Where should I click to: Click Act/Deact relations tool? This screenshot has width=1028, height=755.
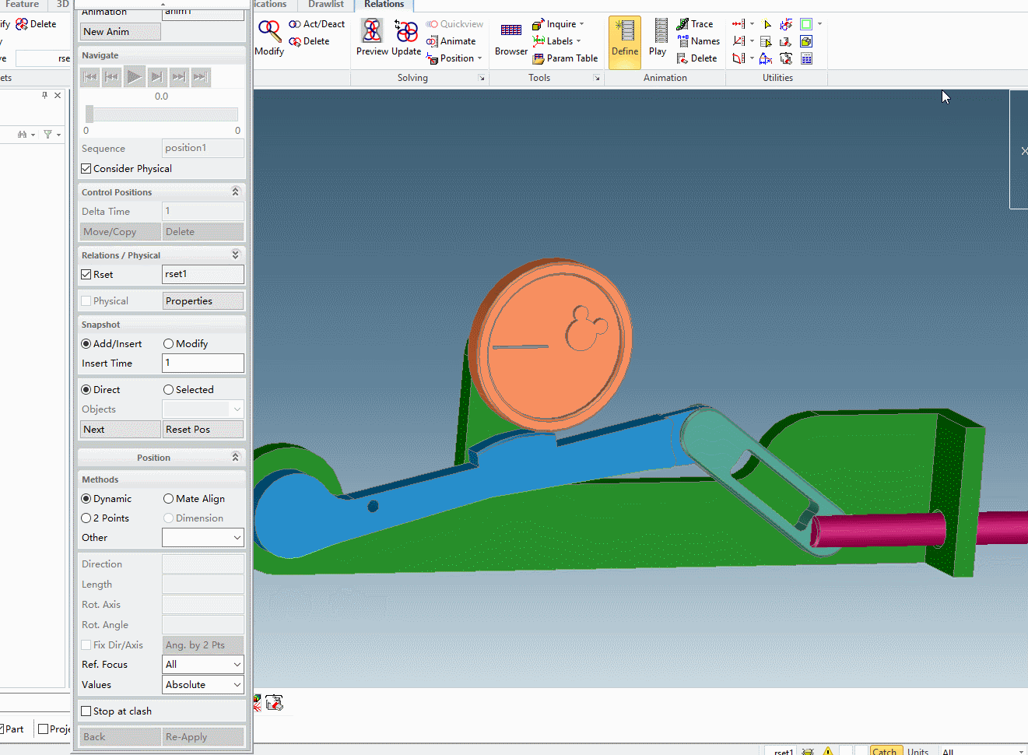pyautogui.click(x=317, y=24)
